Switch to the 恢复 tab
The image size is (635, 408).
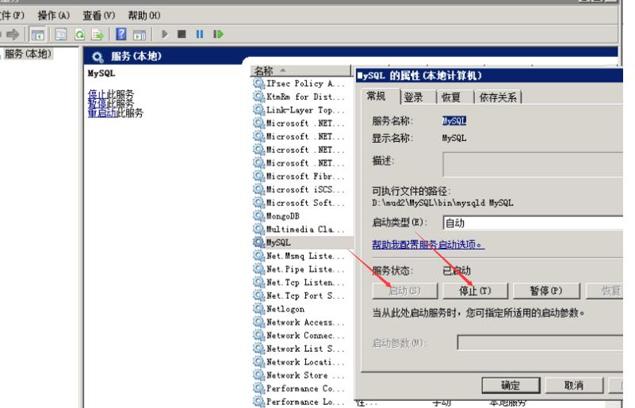point(451,97)
